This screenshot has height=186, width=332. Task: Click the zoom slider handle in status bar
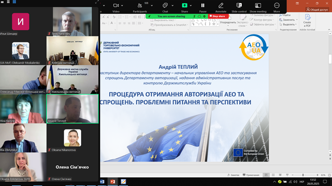click(x=303, y=175)
